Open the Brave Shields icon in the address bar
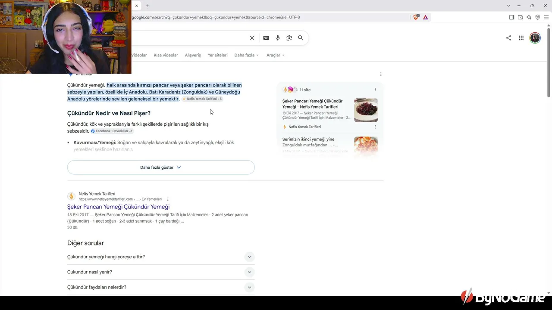This screenshot has width=552, height=310. (416, 17)
